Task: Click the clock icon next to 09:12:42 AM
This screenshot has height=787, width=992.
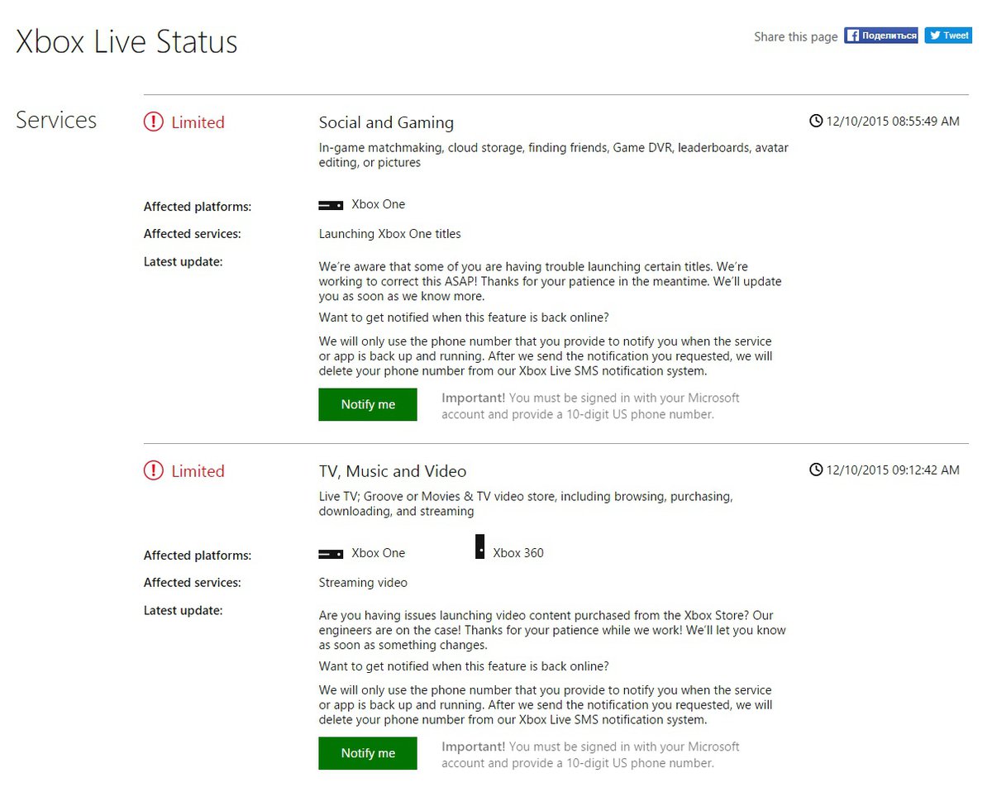Action: click(x=816, y=470)
